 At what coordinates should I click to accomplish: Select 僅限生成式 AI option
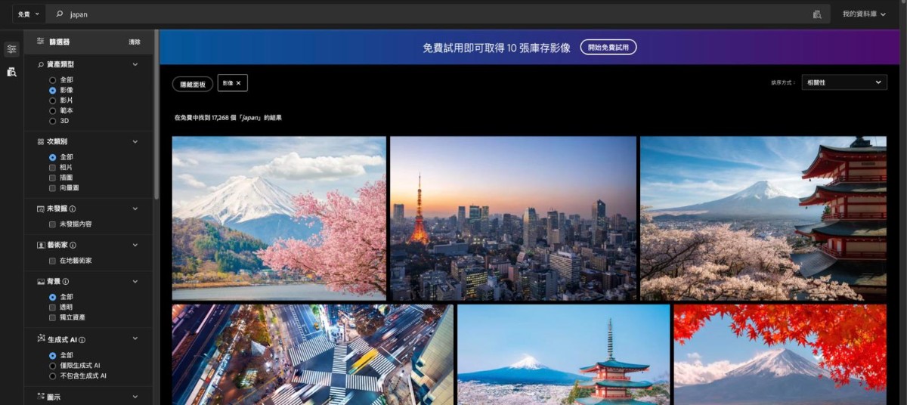[x=53, y=365]
